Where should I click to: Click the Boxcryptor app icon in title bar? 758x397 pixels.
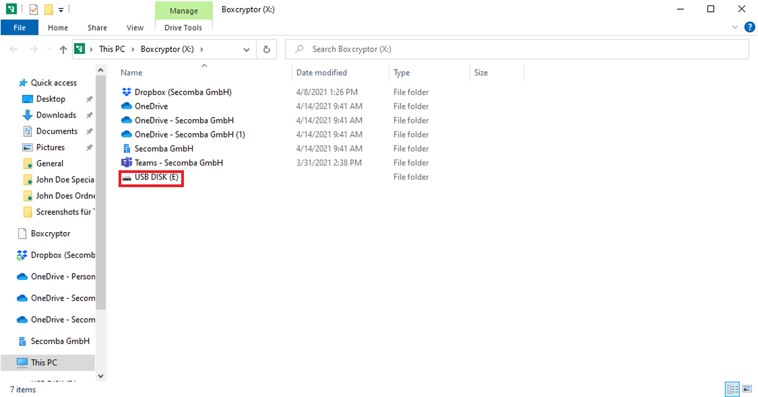tap(11, 9)
